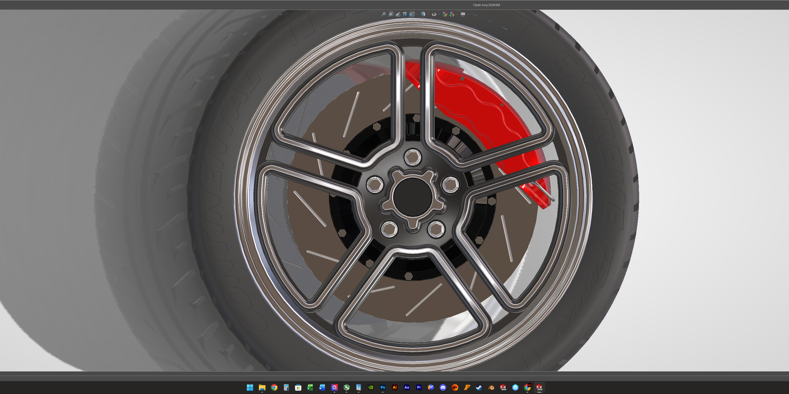Expand the Hide/Show Items dropdown arrow

(439, 14)
